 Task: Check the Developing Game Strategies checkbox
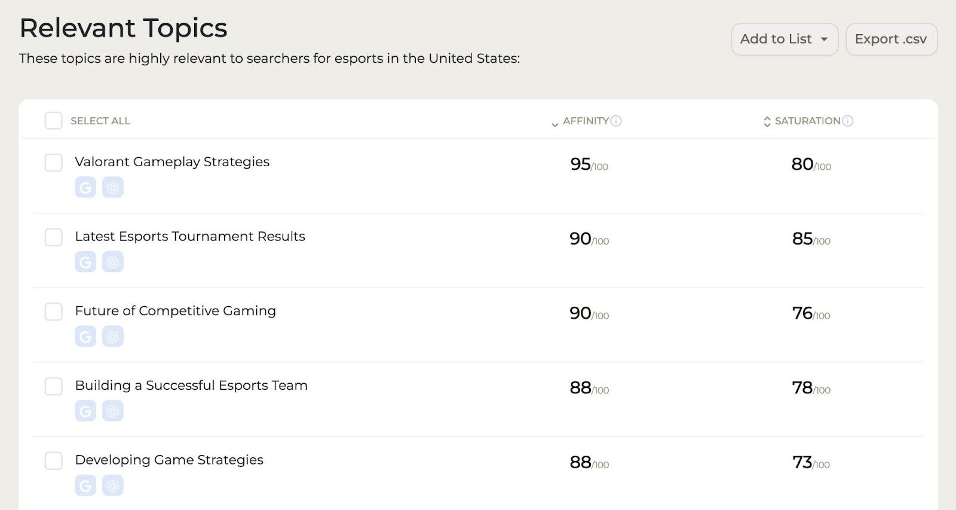click(53, 461)
